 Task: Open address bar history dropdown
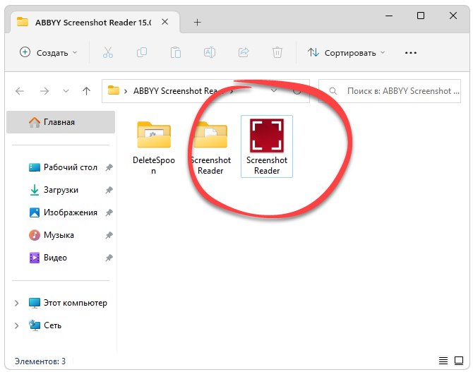click(x=274, y=90)
